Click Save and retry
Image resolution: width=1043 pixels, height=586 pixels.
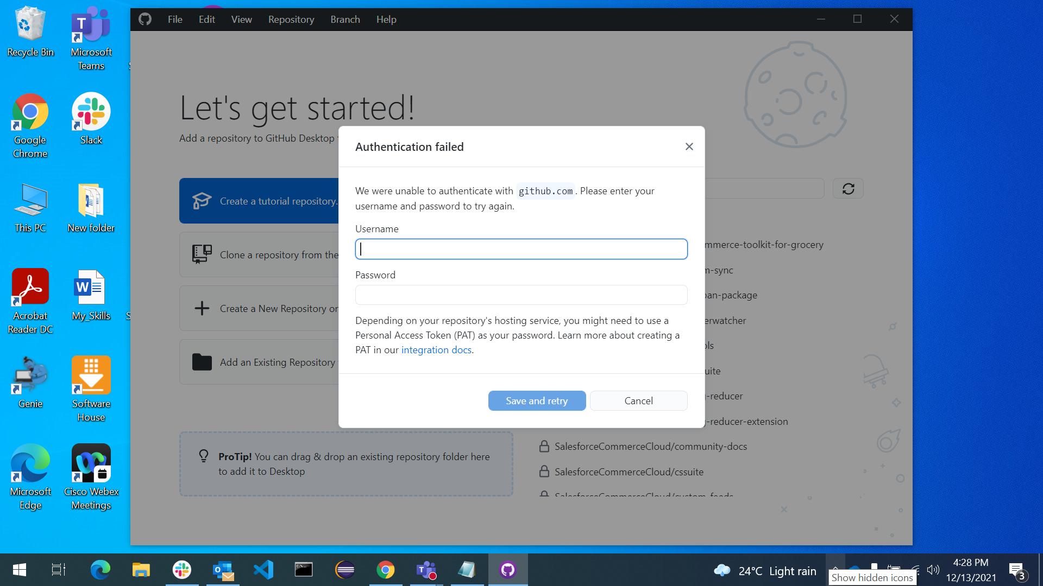click(537, 400)
